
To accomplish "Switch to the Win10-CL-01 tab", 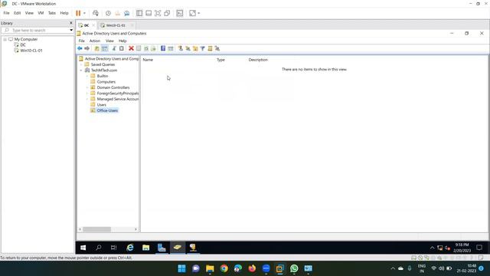I will coord(116,25).
